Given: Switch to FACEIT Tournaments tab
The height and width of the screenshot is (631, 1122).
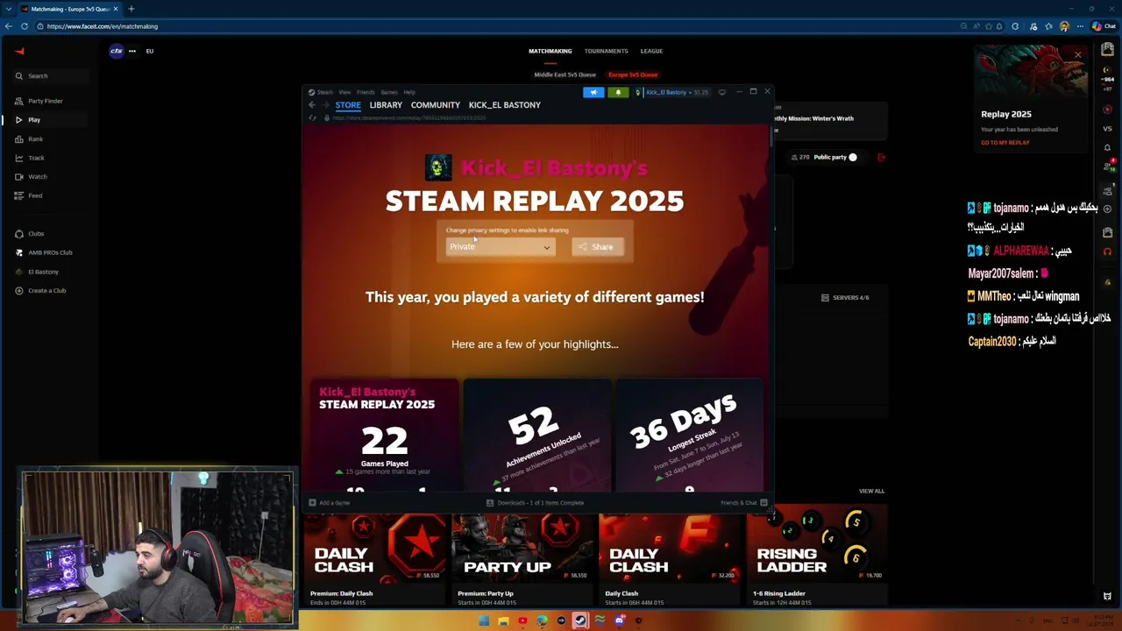Looking at the screenshot, I should (606, 51).
